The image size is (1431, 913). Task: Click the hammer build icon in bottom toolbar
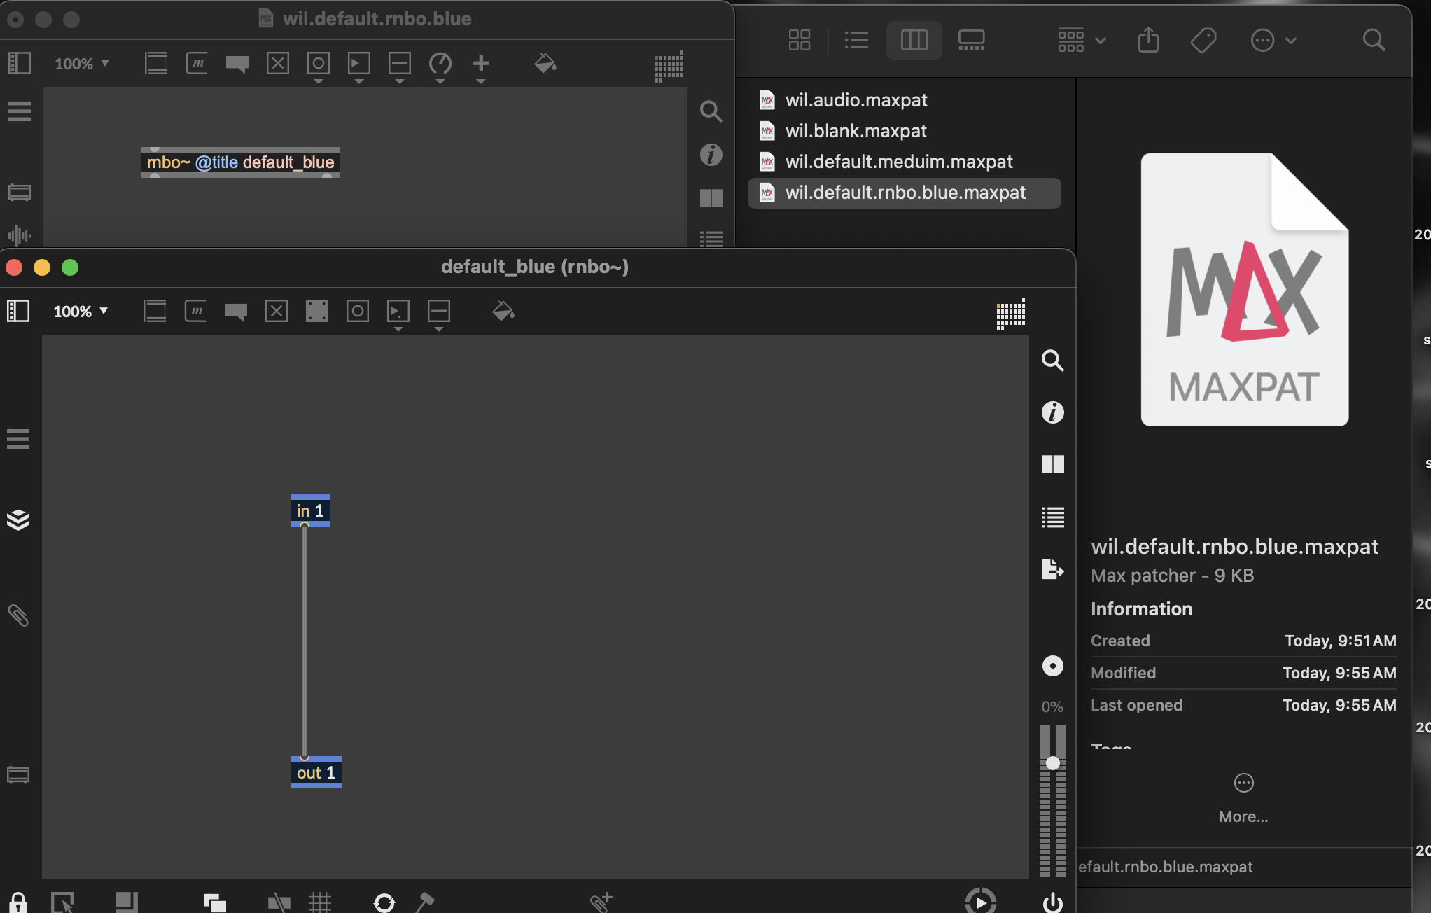[424, 902]
